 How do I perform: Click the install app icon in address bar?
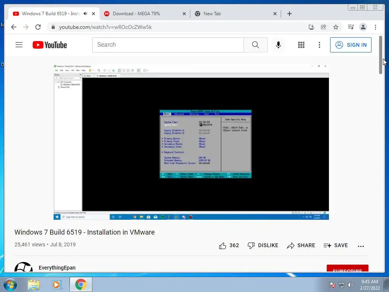312,27
